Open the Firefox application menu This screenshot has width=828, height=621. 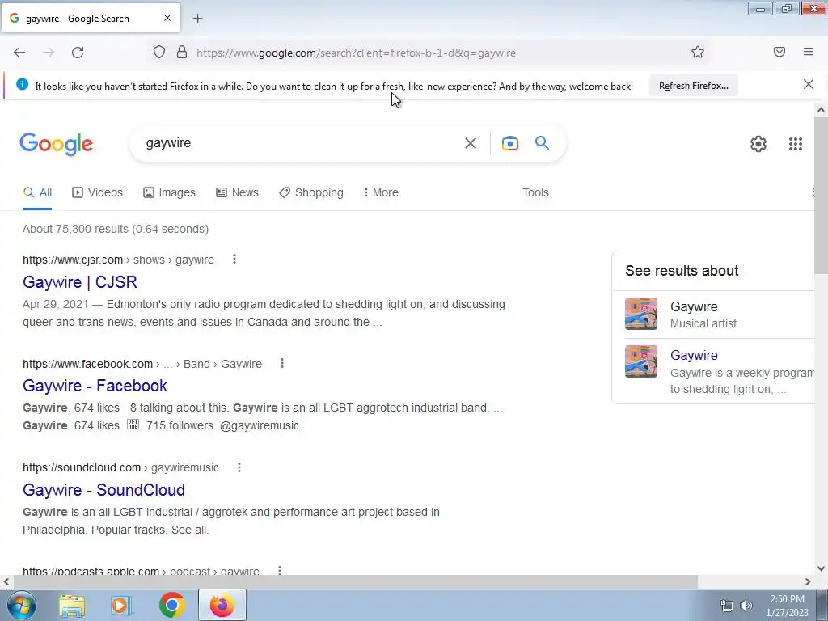(x=809, y=52)
